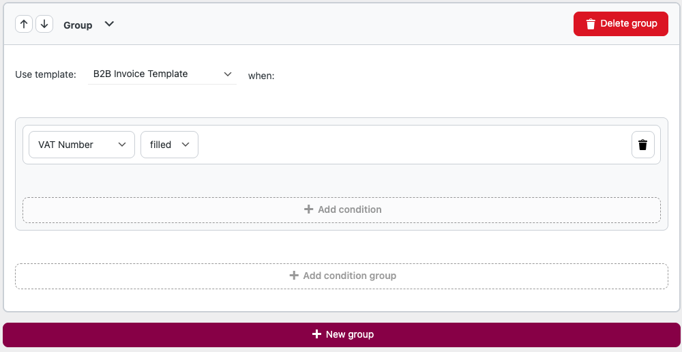The image size is (682, 352).
Task: Click the chevron of the template selector
Action: pos(228,74)
